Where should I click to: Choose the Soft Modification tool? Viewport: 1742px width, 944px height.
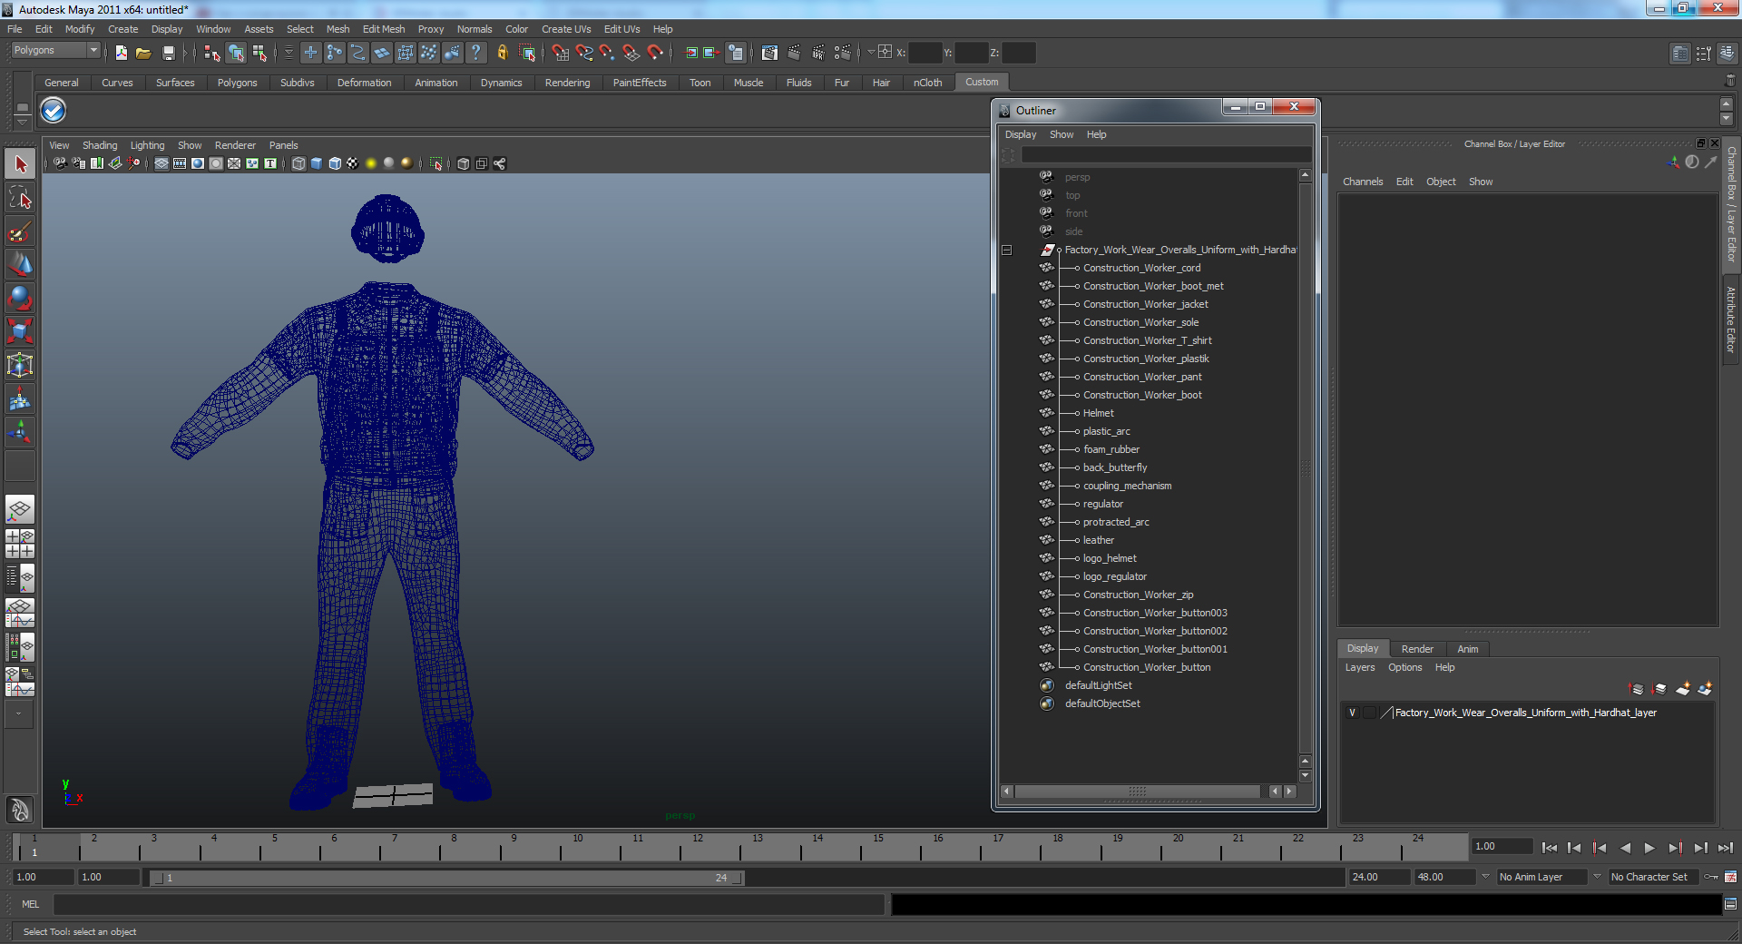click(20, 398)
